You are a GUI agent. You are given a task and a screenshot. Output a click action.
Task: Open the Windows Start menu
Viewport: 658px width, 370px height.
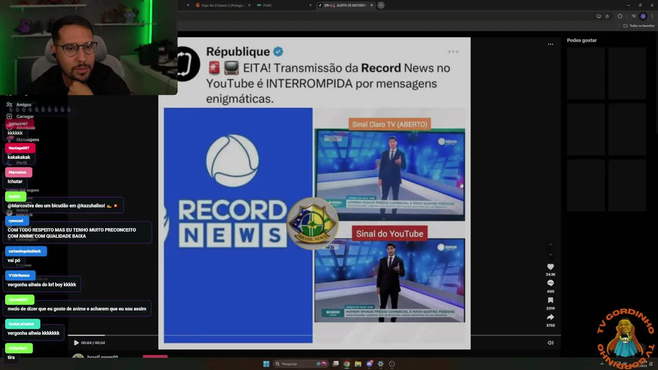(266, 364)
